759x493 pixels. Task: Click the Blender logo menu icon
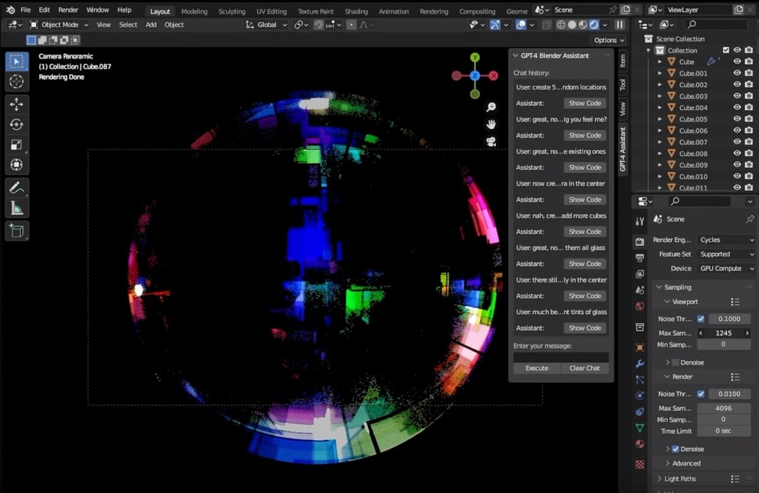(x=10, y=10)
